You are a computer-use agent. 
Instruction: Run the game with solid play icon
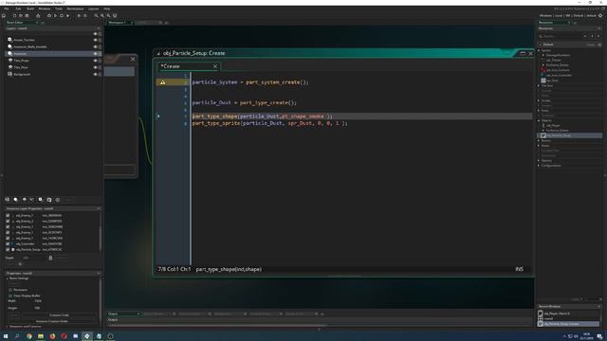point(67,16)
